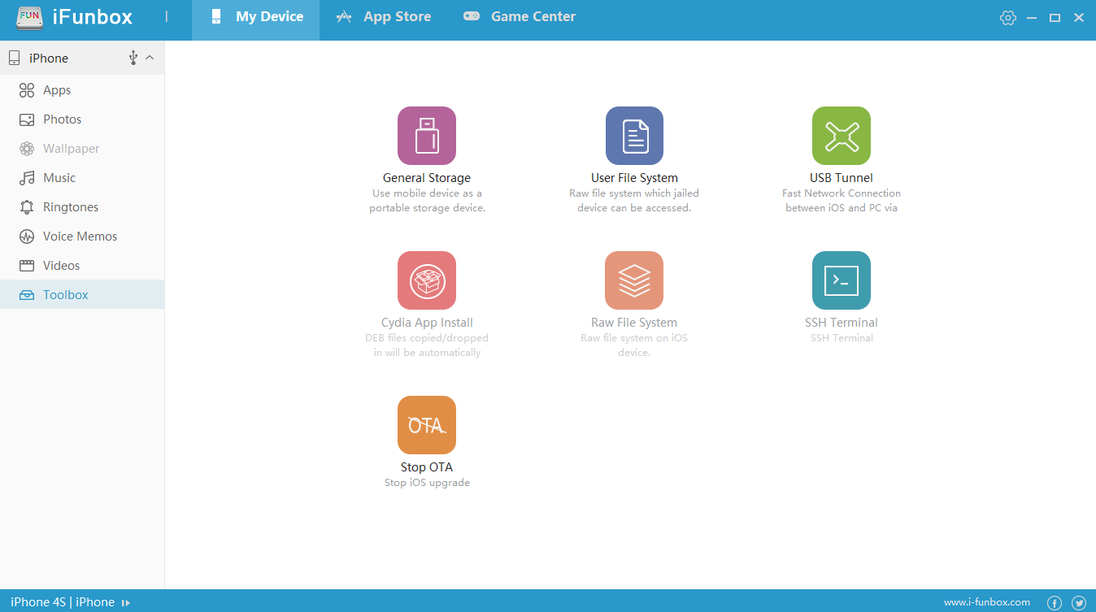The width and height of the screenshot is (1096, 612).
Task: Open the settings gear in title bar
Action: point(1008,18)
